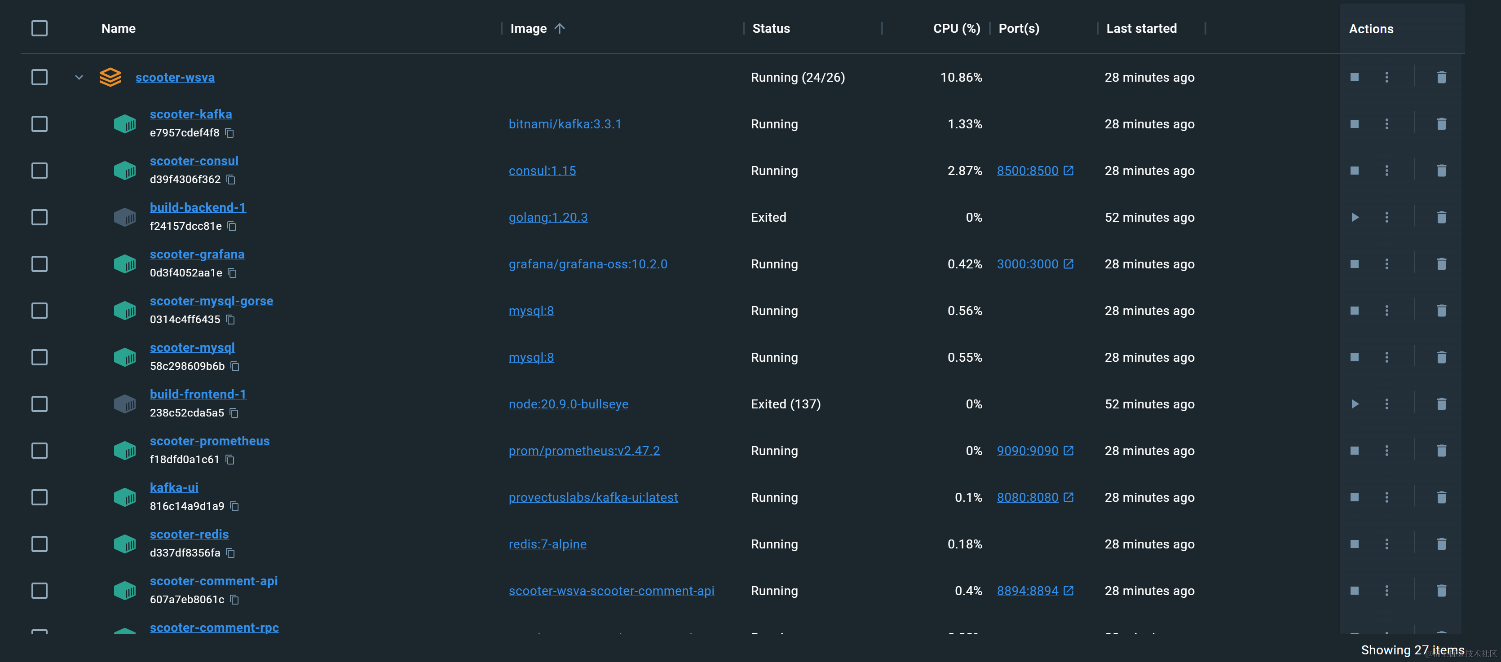Delete the build-frontend-1 container

(x=1441, y=404)
